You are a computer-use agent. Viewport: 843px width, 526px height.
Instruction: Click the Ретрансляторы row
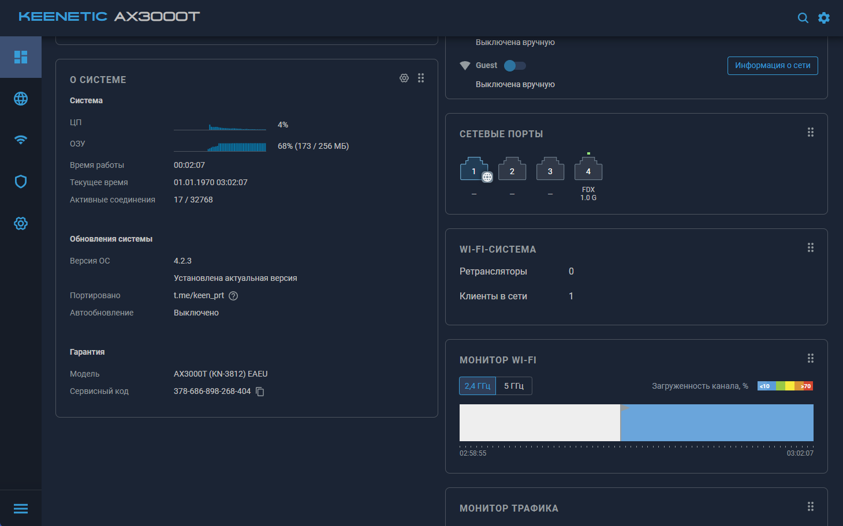pyautogui.click(x=517, y=272)
